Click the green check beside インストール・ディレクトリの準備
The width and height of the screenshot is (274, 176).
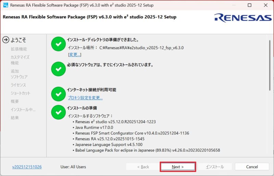[x=58, y=44]
